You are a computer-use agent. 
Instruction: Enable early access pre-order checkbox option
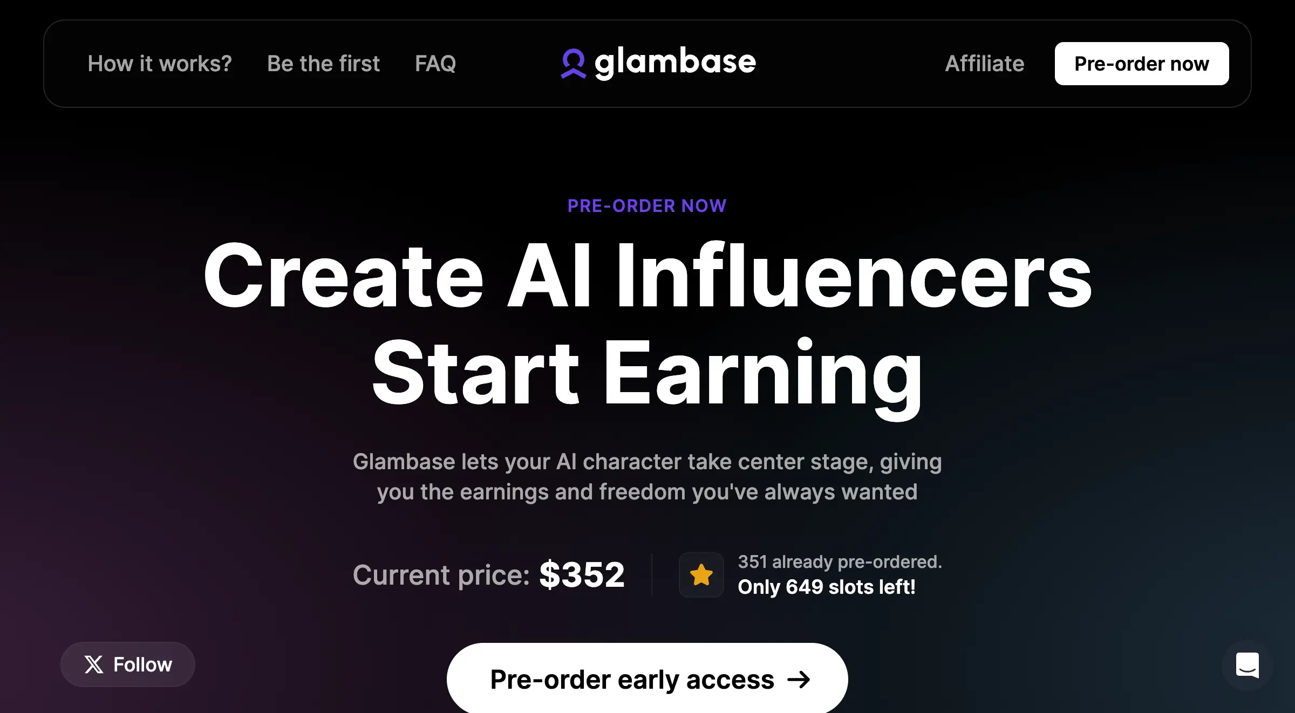coord(647,678)
